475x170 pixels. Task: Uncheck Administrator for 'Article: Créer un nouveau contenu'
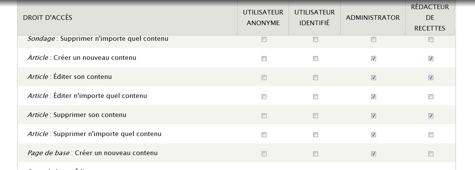(x=373, y=59)
